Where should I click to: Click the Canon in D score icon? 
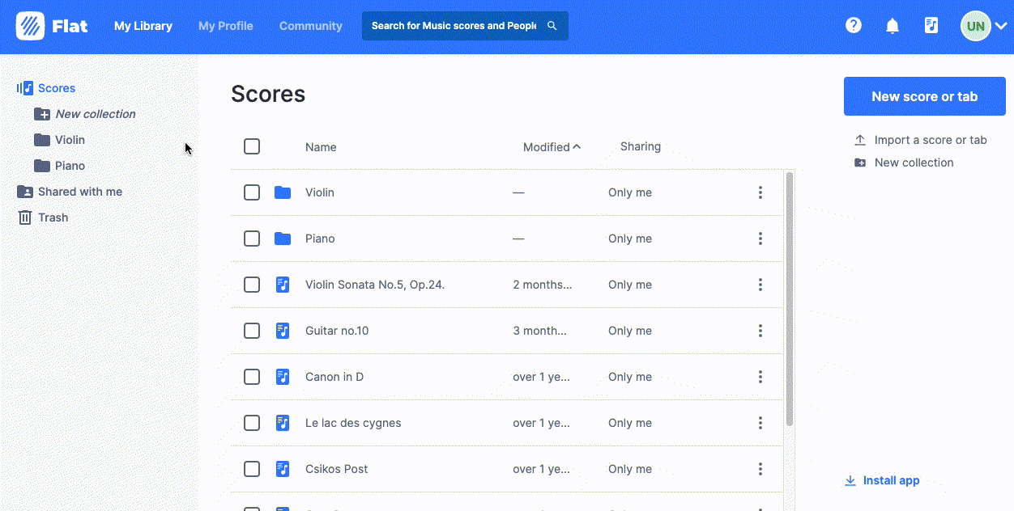click(x=282, y=377)
